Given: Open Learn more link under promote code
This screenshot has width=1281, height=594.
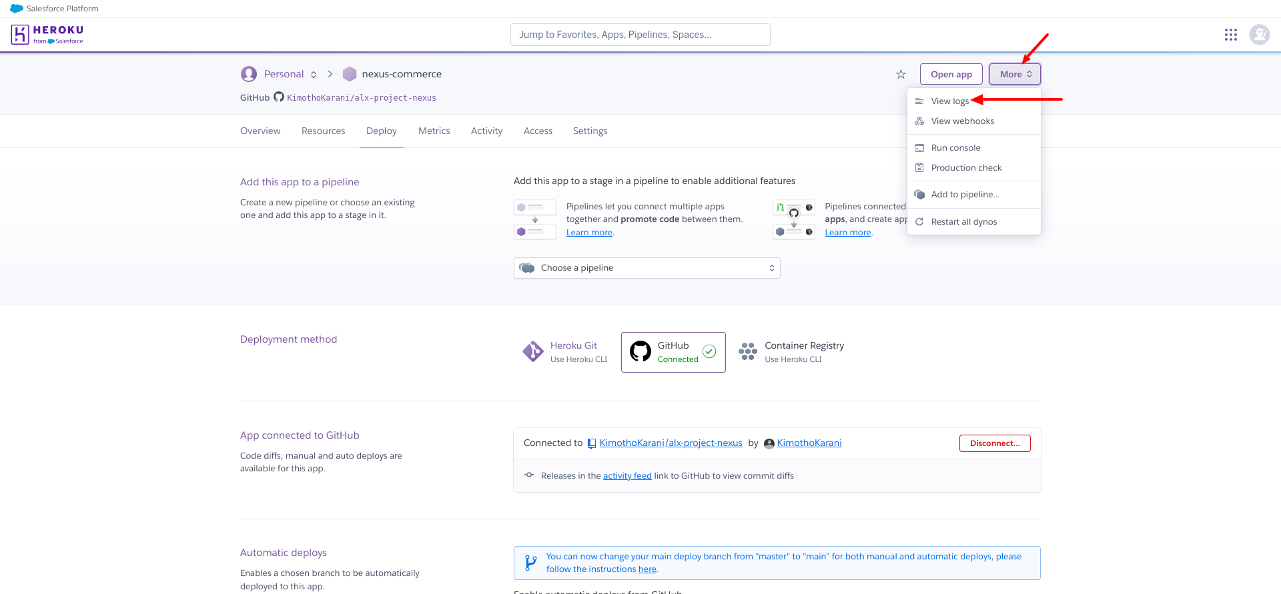Looking at the screenshot, I should (589, 233).
